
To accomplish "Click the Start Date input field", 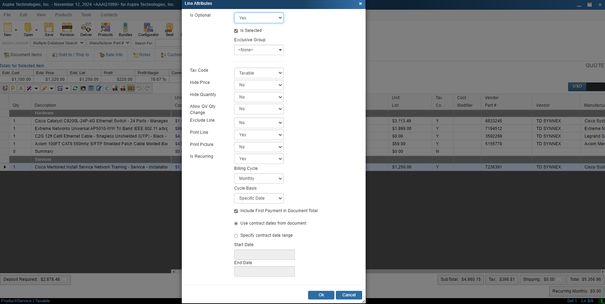I will coord(264,255).
